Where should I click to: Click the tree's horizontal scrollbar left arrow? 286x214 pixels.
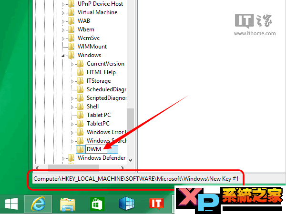(36, 167)
